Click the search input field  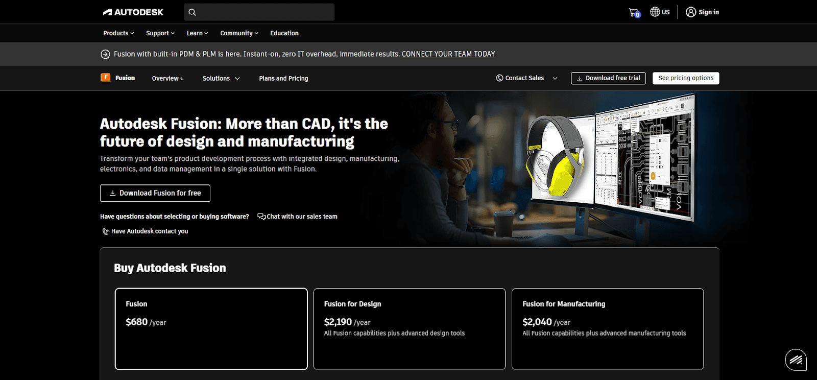pyautogui.click(x=259, y=12)
